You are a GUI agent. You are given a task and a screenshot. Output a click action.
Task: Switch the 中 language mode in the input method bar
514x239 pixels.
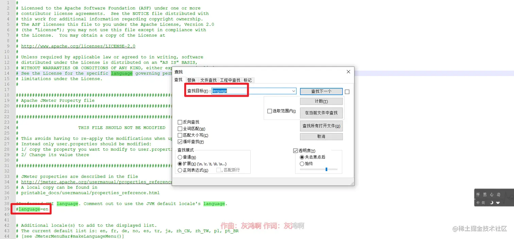[478, 203]
